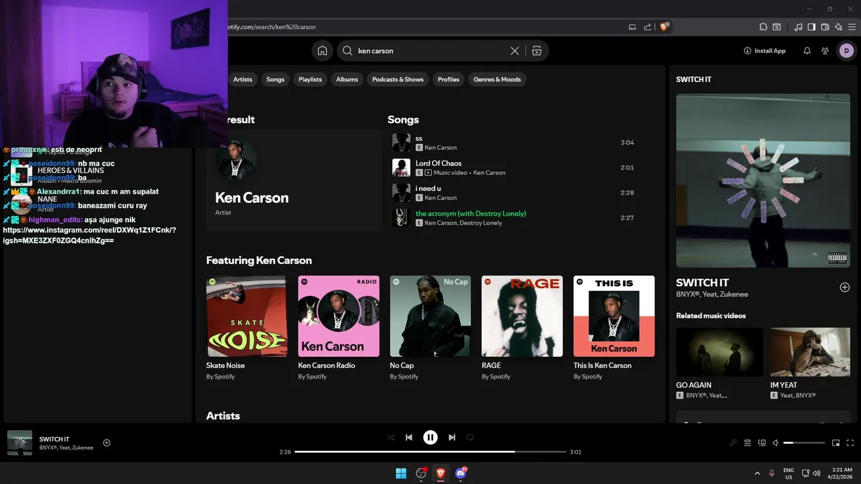Filter results by Podcasts & Shows
This screenshot has height=484, width=861.
pos(398,79)
